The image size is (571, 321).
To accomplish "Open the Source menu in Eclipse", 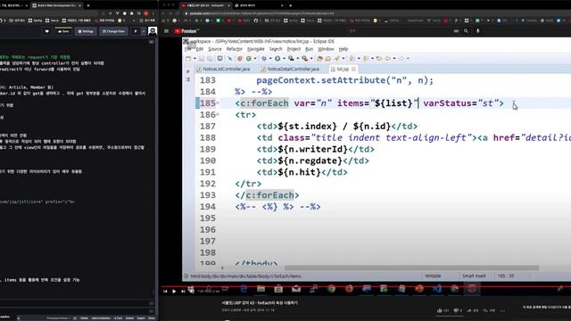I will pos(215,49).
